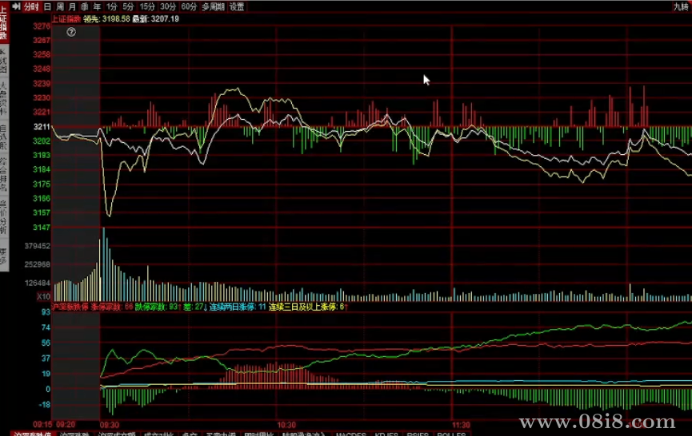The height and width of the screenshot is (436, 692).
Task: Click the 上证指数 label above chart
Action: (66, 18)
